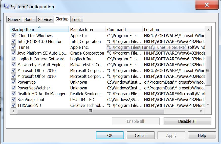Select the PFU LIMITED manufacturer cell
Image resolution: width=221 pixels, height=144 pixels.
point(82,100)
